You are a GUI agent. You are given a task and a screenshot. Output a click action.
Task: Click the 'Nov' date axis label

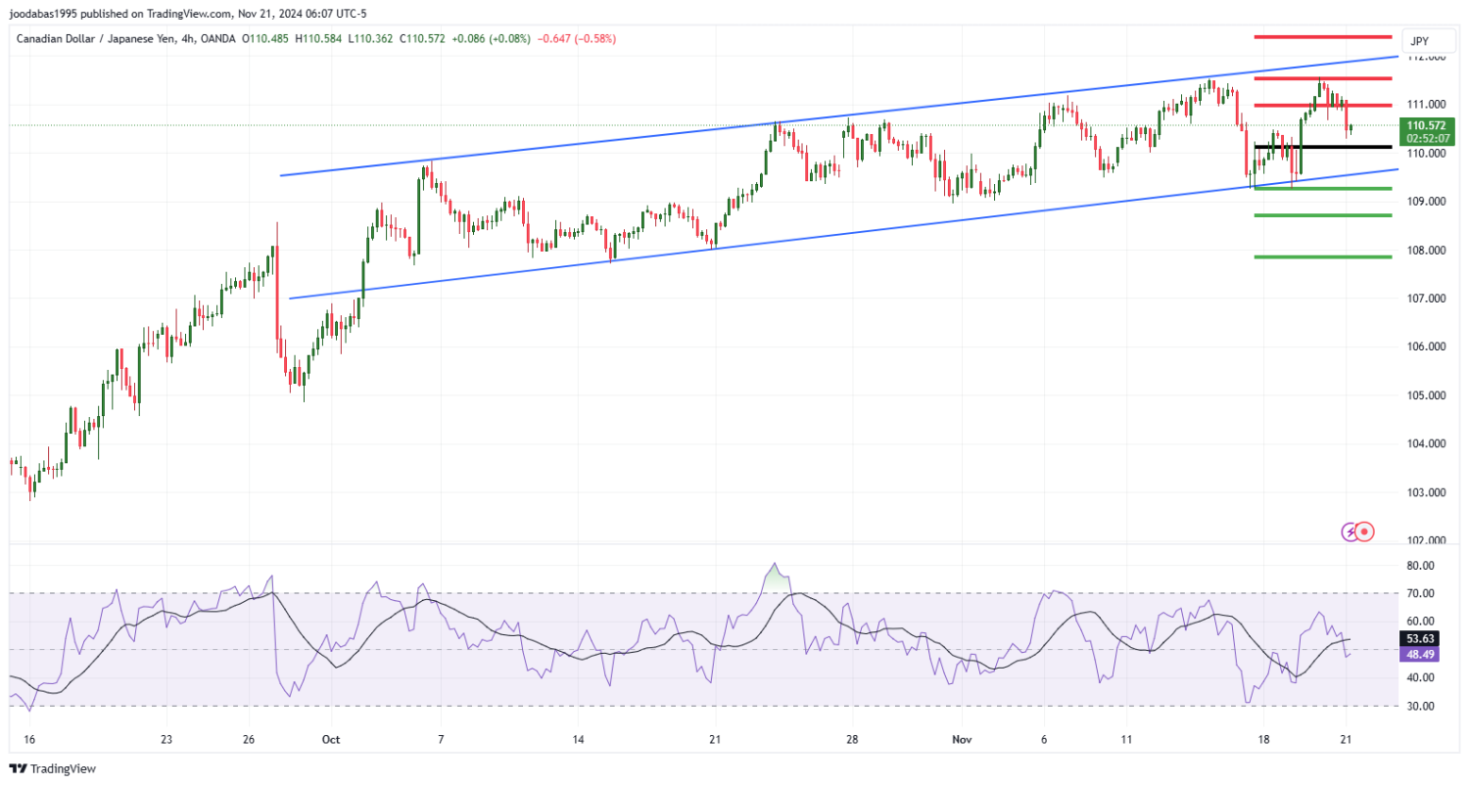[x=961, y=739]
